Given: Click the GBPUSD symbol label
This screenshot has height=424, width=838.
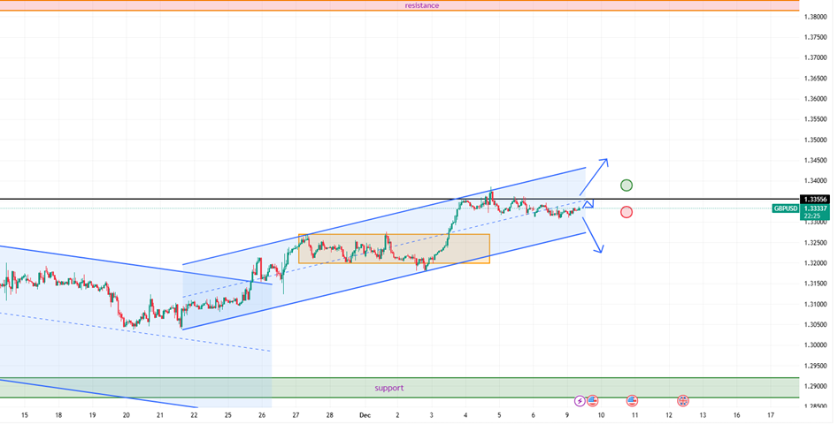Looking at the screenshot, I should coord(785,208).
